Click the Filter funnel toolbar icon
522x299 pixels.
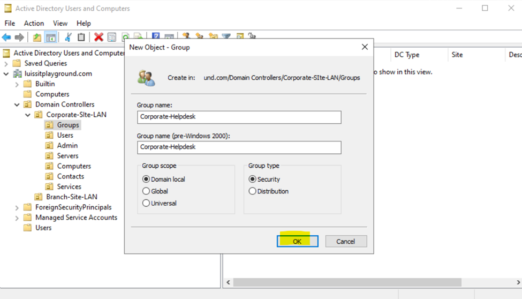tap(226, 35)
